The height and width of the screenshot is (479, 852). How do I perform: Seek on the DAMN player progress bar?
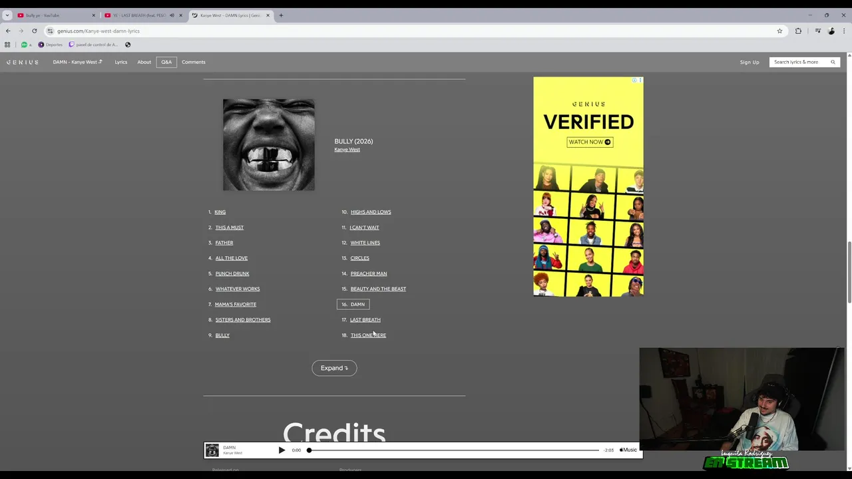point(454,450)
